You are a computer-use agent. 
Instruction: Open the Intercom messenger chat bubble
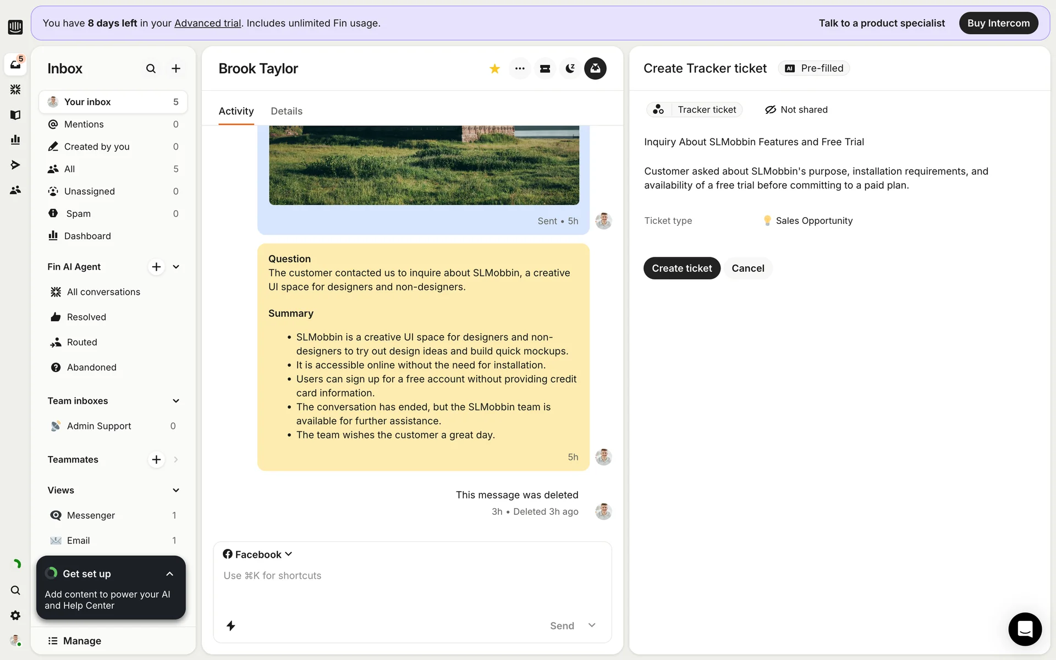1025,629
